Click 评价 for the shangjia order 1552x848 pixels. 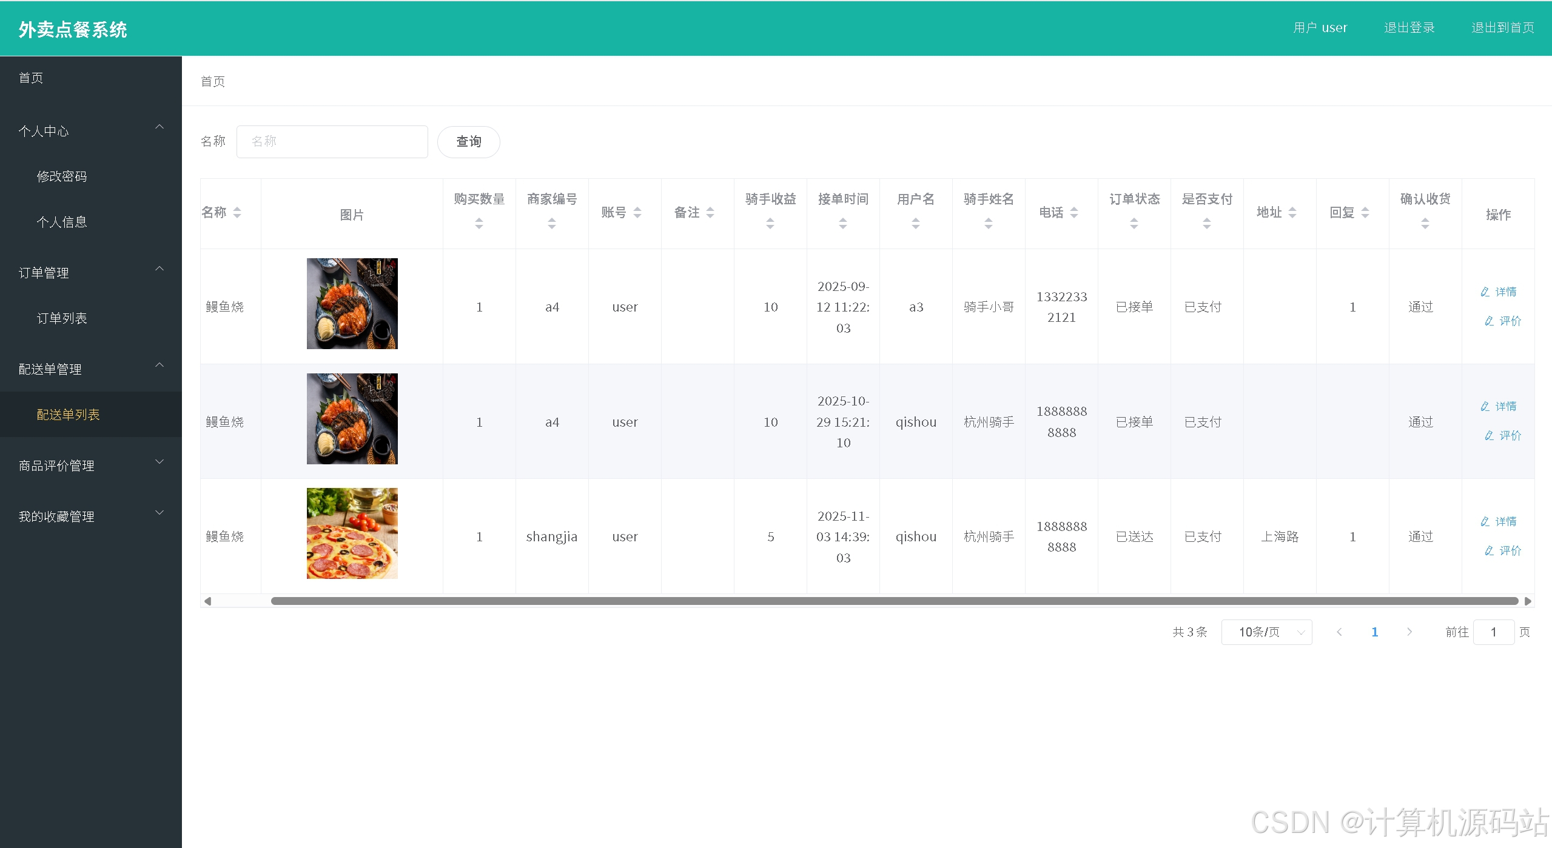coord(1503,551)
